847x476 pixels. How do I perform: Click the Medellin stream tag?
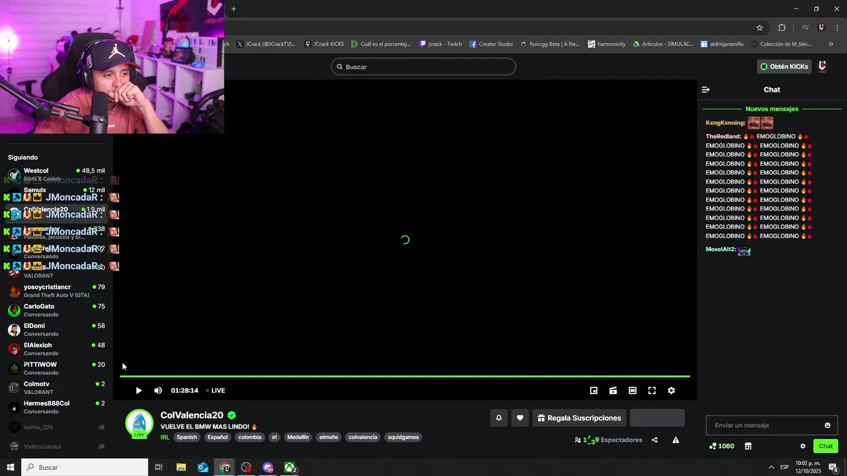point(298,437)
